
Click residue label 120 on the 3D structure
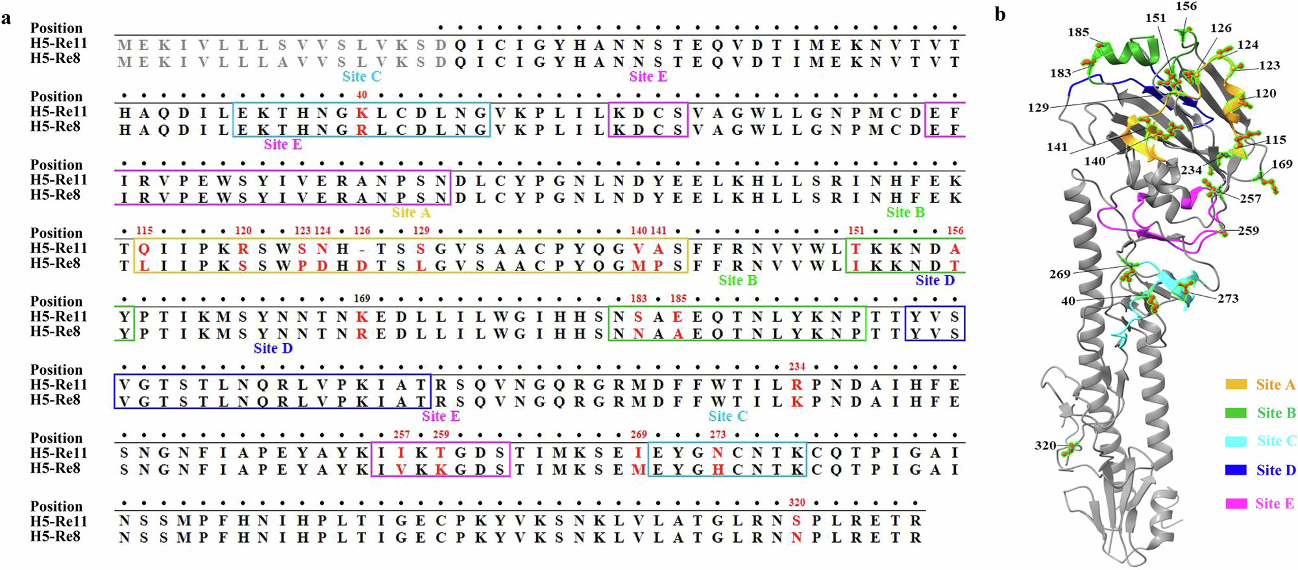pyautogui.click(x=1266, y=93)
